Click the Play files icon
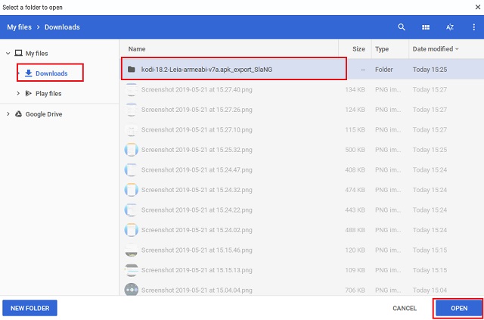 click(x=29, y=93)
